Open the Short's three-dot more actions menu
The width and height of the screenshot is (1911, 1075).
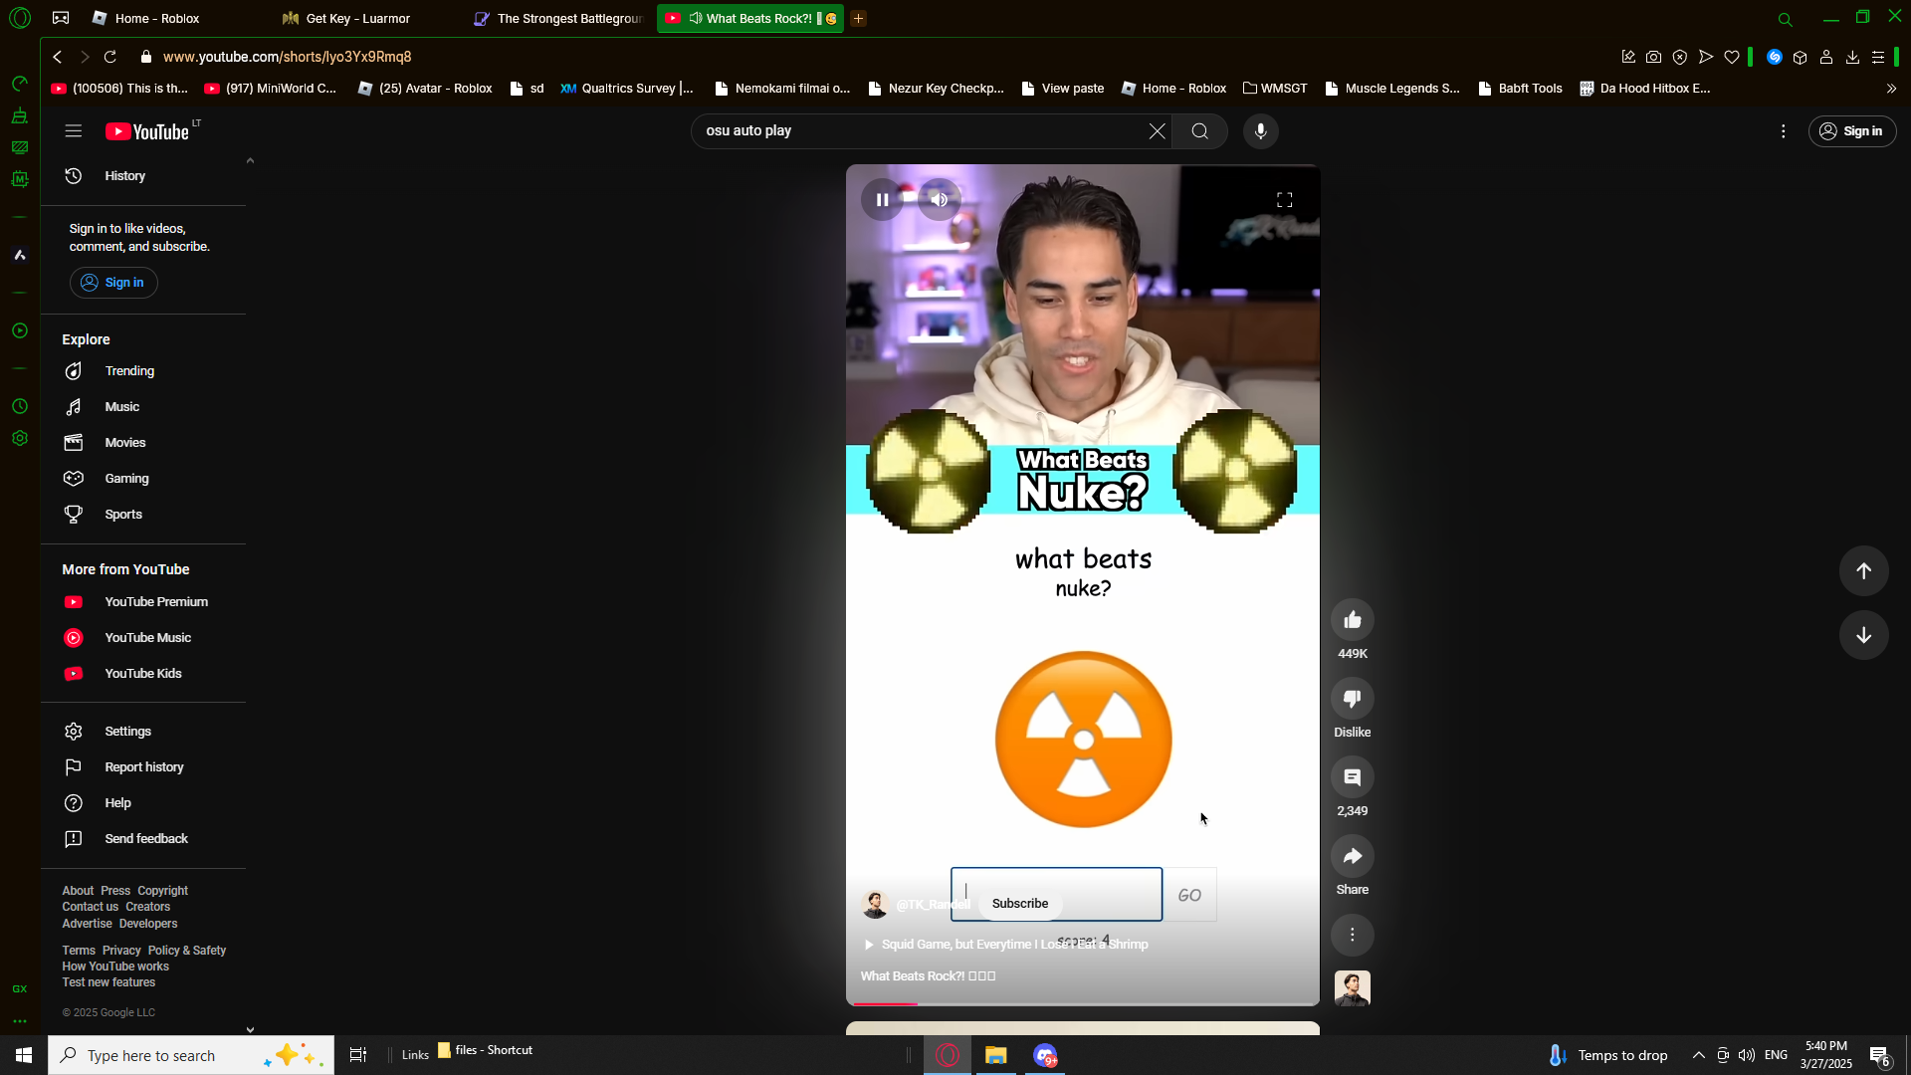(1352, 935)
